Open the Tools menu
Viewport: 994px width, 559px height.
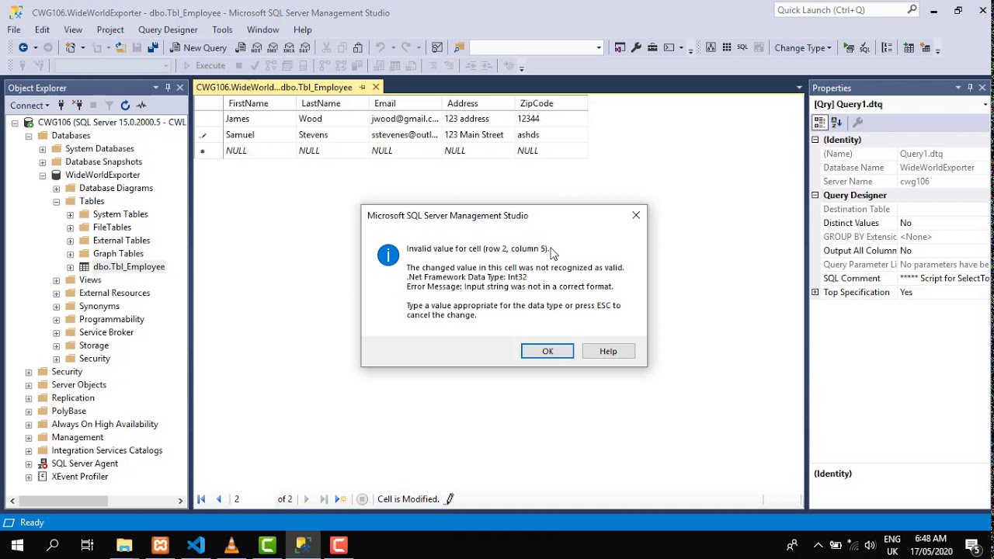coord(222,30)
